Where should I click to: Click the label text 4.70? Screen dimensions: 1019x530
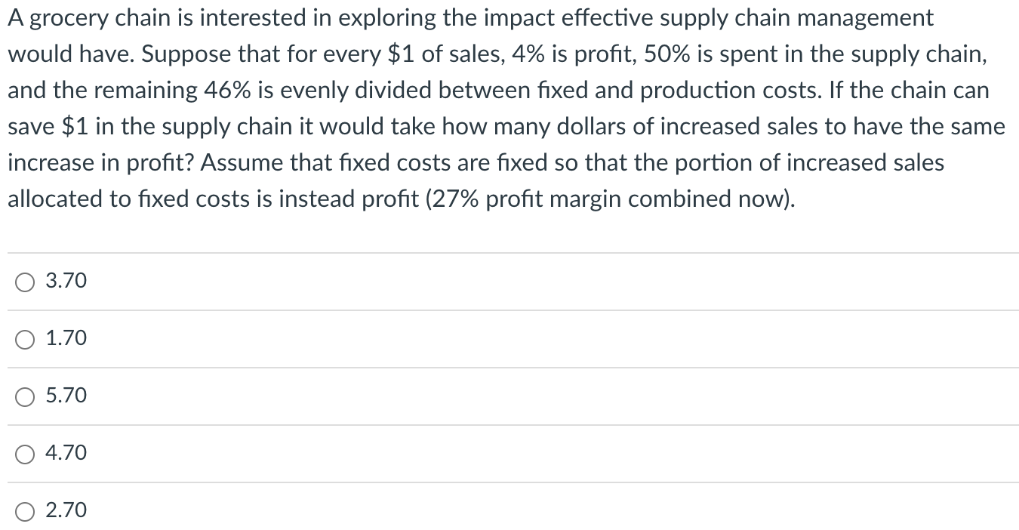(x=65, y=452)
